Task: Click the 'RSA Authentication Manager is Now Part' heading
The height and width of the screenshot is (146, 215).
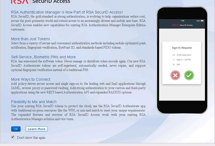Action: [67, 12]
